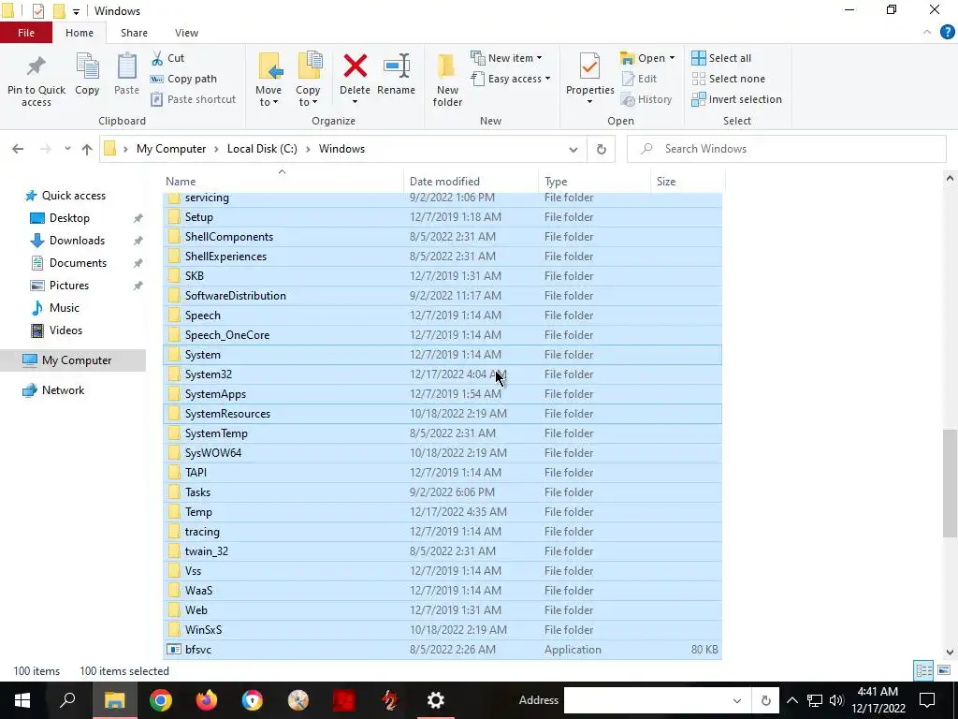This screenshot has width=958, height=719.
Task: Click Select all in ribbon
Action: [x=721, y=58]
